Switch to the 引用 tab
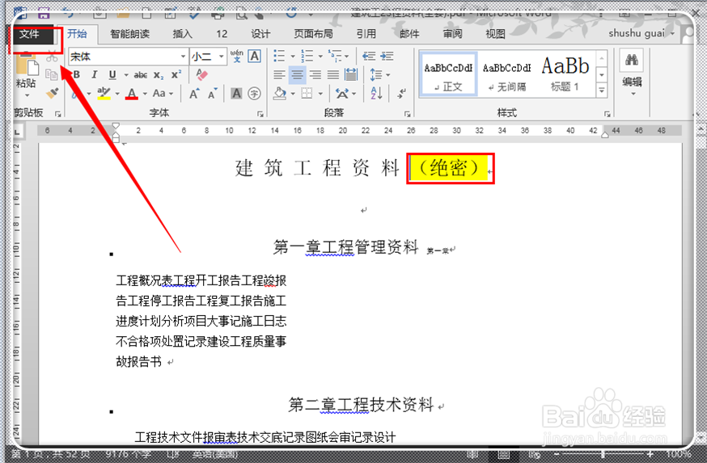This screenshot has height=463, width=707. tap(366, 34)
